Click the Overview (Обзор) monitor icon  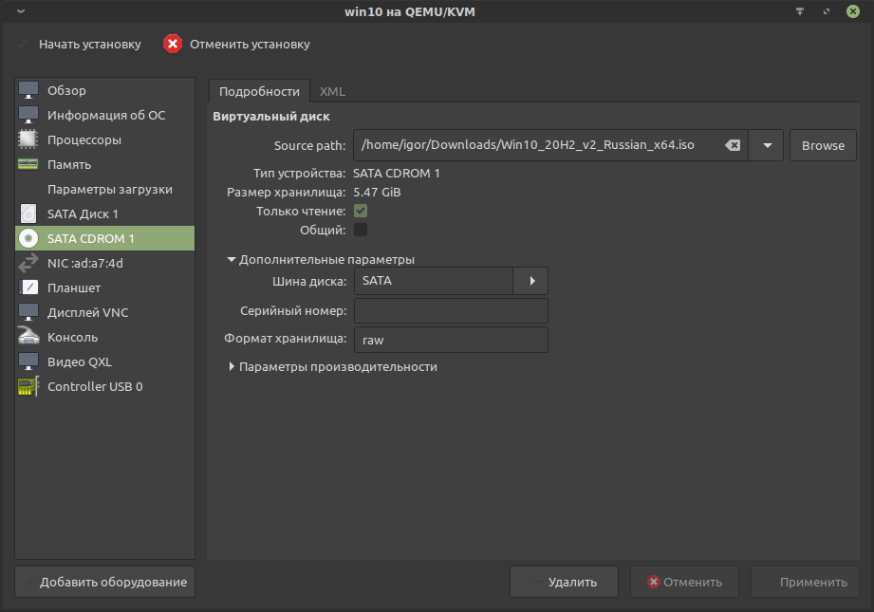(x=28, y=90)
